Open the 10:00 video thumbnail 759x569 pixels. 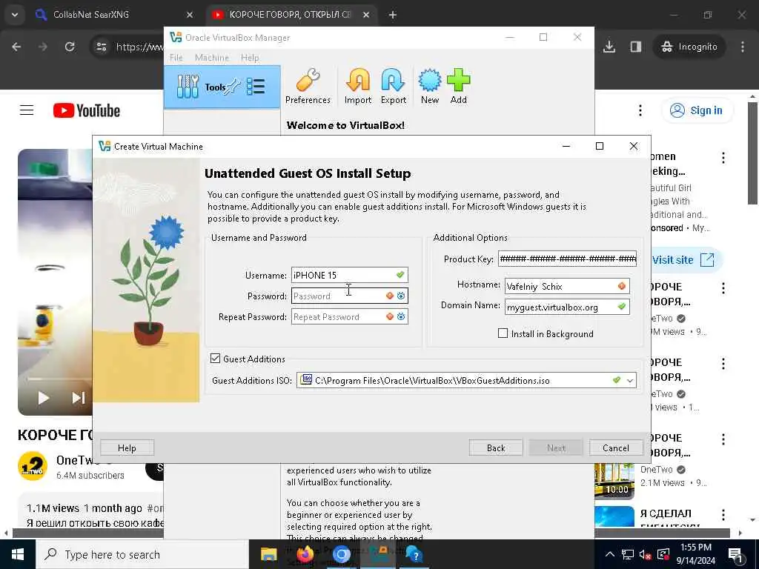coord(614,482)
